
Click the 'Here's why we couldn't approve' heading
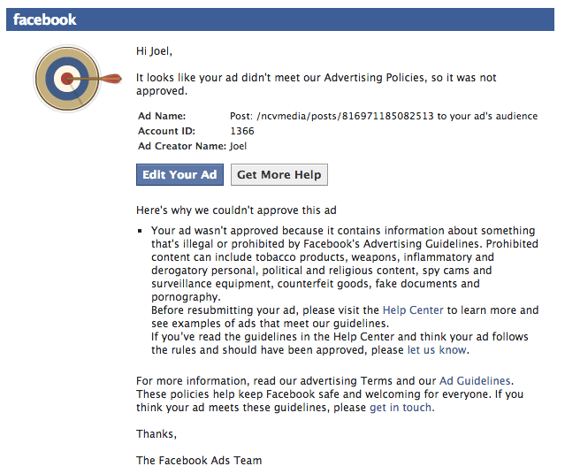236,210
